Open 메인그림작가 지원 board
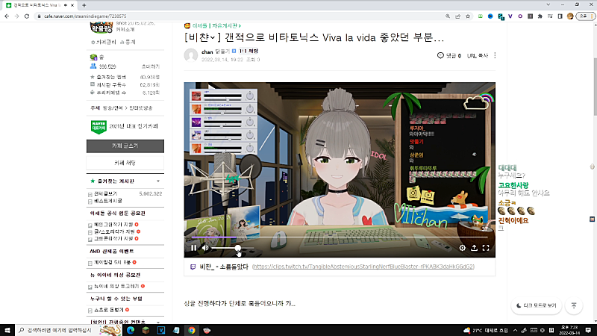Screen dimensions: 597x336 (113, 225)
